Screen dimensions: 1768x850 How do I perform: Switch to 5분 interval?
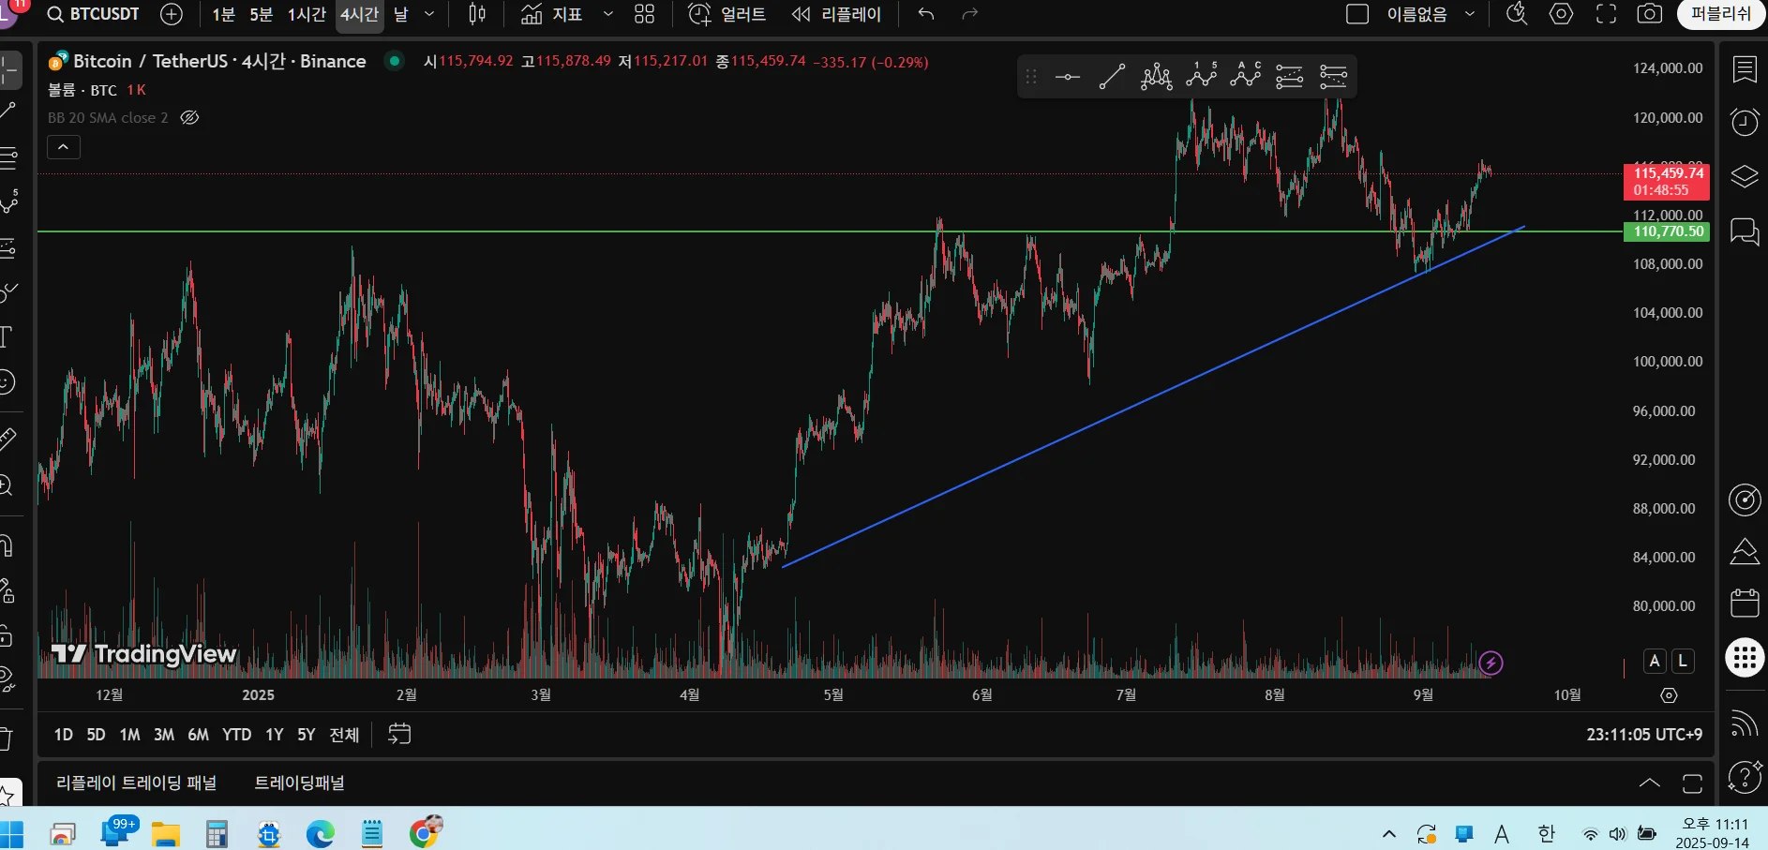tap(261, 14)
